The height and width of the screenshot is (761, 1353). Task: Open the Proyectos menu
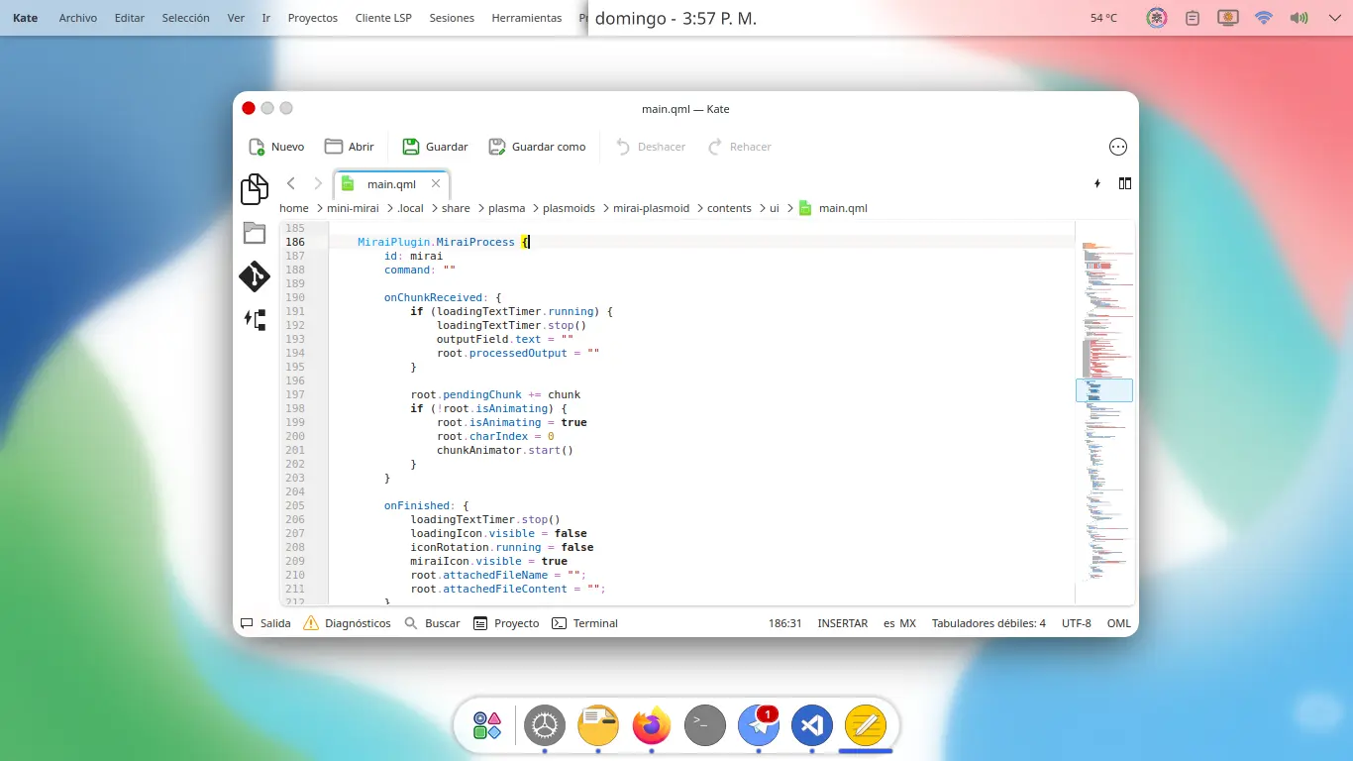[x=313, y=18]
